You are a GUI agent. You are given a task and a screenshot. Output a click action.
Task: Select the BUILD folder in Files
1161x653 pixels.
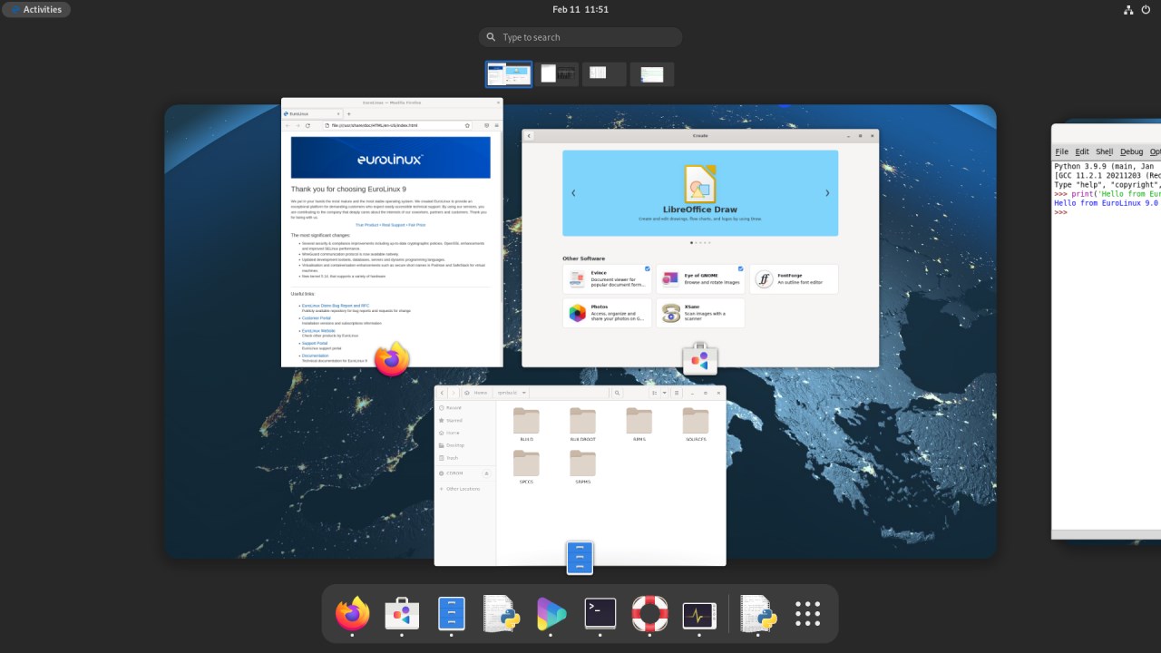point(526,424)
